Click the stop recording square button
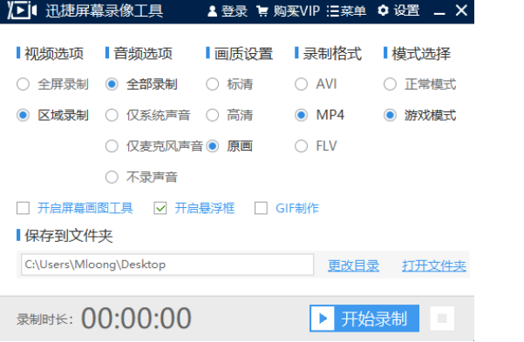The width and height of the screenshot is (524, 342). 442,319
